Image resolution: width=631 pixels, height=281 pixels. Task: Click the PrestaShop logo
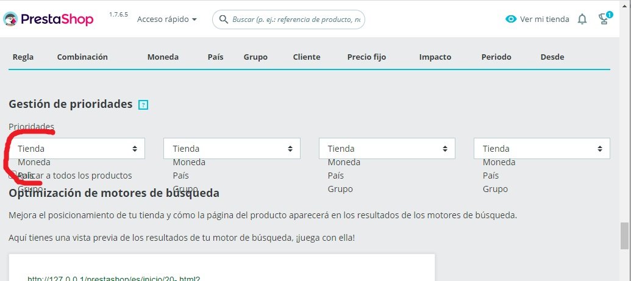(x=48, y=20)
